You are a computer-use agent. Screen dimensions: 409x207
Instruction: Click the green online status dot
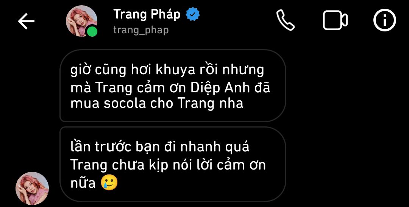[92, 31]
